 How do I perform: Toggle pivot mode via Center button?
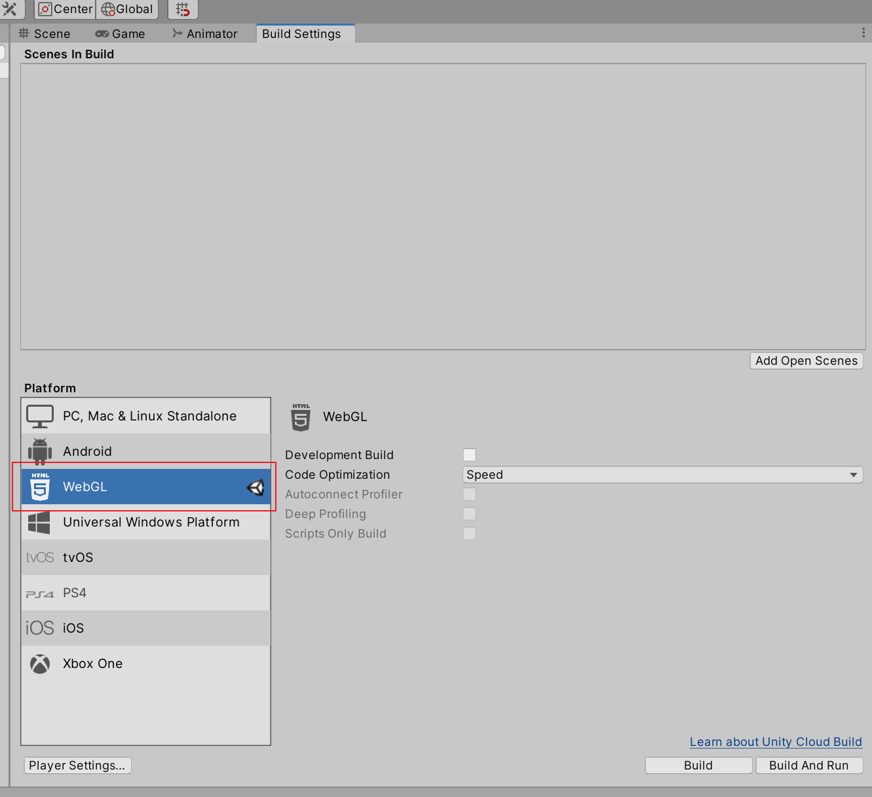[x=64, y=9]
